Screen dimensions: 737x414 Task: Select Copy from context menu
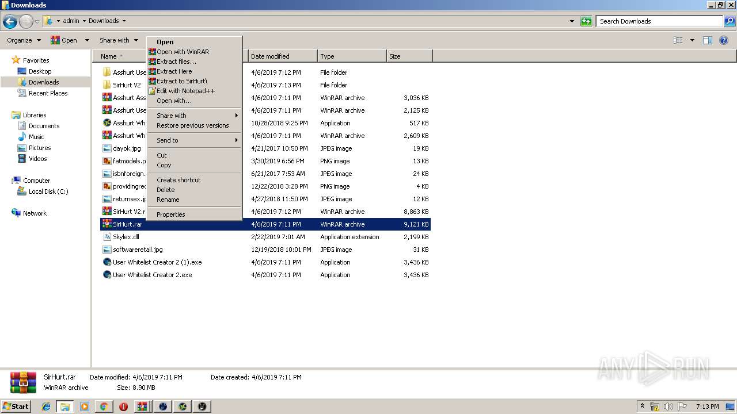point(194,165)
